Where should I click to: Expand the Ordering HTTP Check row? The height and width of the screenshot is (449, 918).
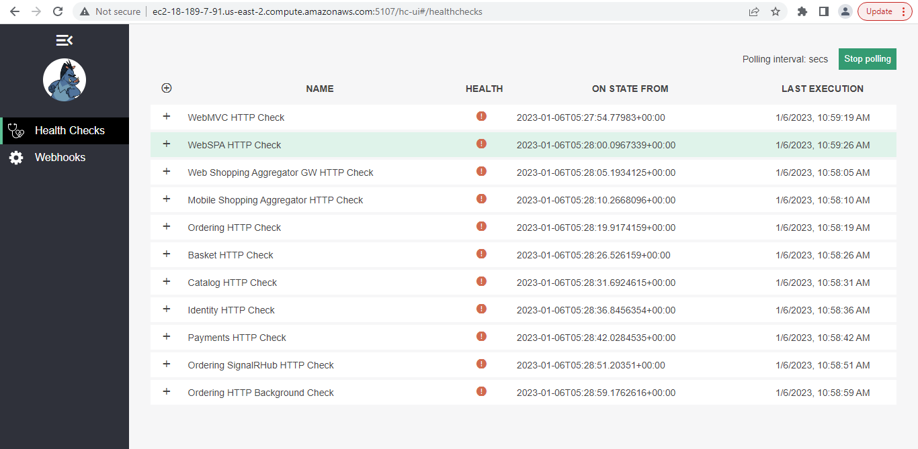point(166,227)
